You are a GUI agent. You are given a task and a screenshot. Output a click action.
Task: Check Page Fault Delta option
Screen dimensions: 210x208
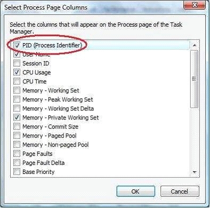17,163
